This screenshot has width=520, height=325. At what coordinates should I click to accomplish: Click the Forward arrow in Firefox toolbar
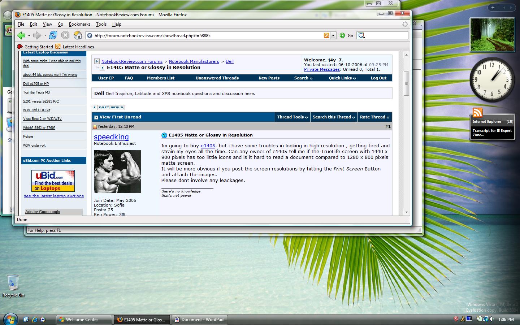[x=37, y=35]
